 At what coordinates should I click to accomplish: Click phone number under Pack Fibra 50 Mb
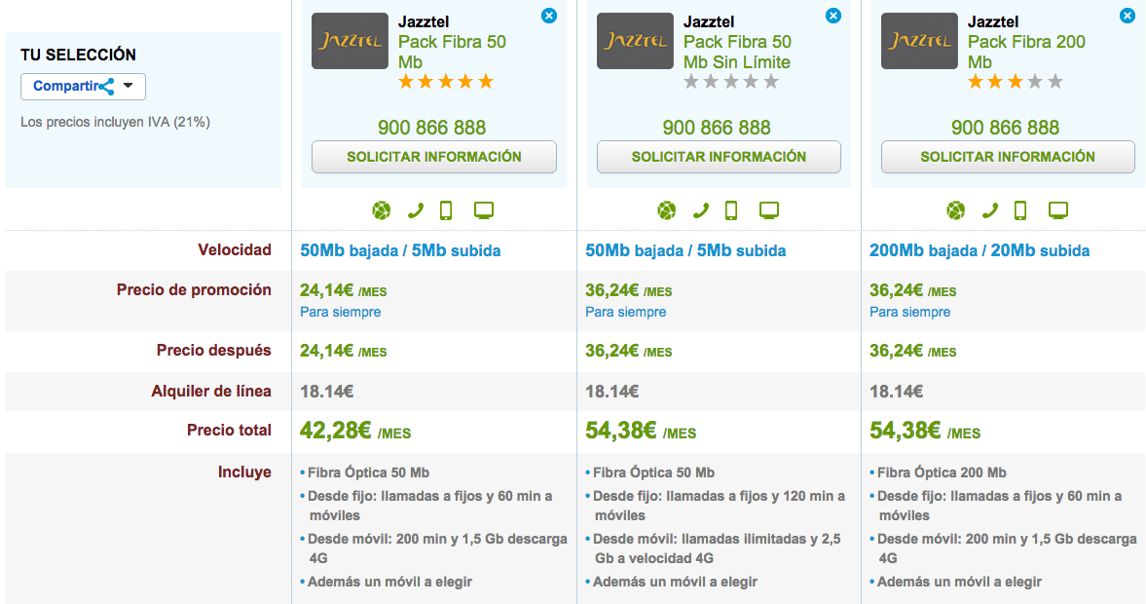[432, 128]
